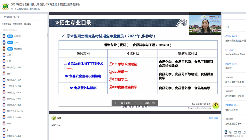Click the online list header (在线列表 8295)
Image resolution: width=246 pixels, height=140 pixels.
click(12, 17)
